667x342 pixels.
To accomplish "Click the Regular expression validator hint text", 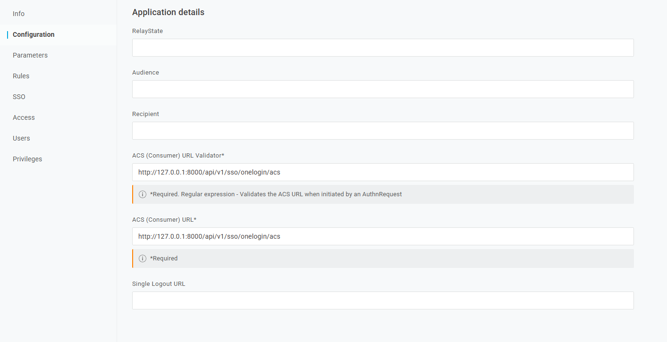I will tap(276, 194).
